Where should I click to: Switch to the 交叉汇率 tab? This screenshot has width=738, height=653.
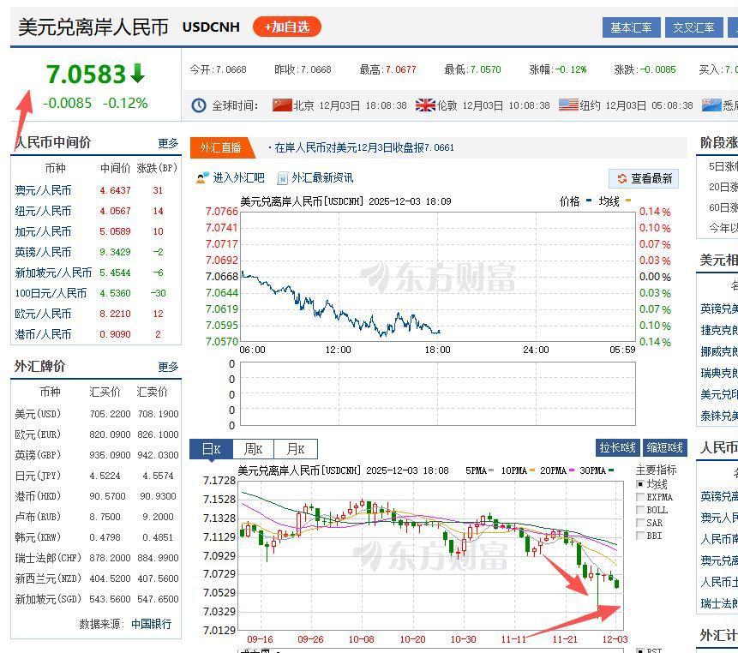coord(693,28)
